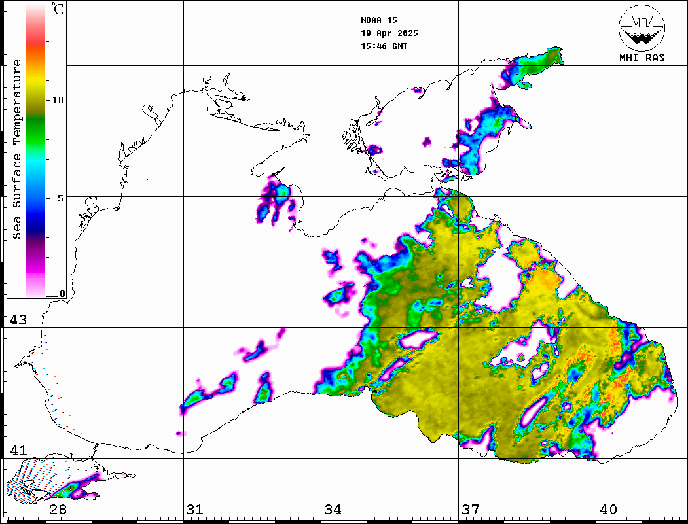Click longitude label '37'

pos(471,510)
